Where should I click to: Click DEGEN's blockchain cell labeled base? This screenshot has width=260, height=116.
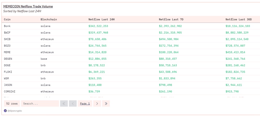(44, 59)
